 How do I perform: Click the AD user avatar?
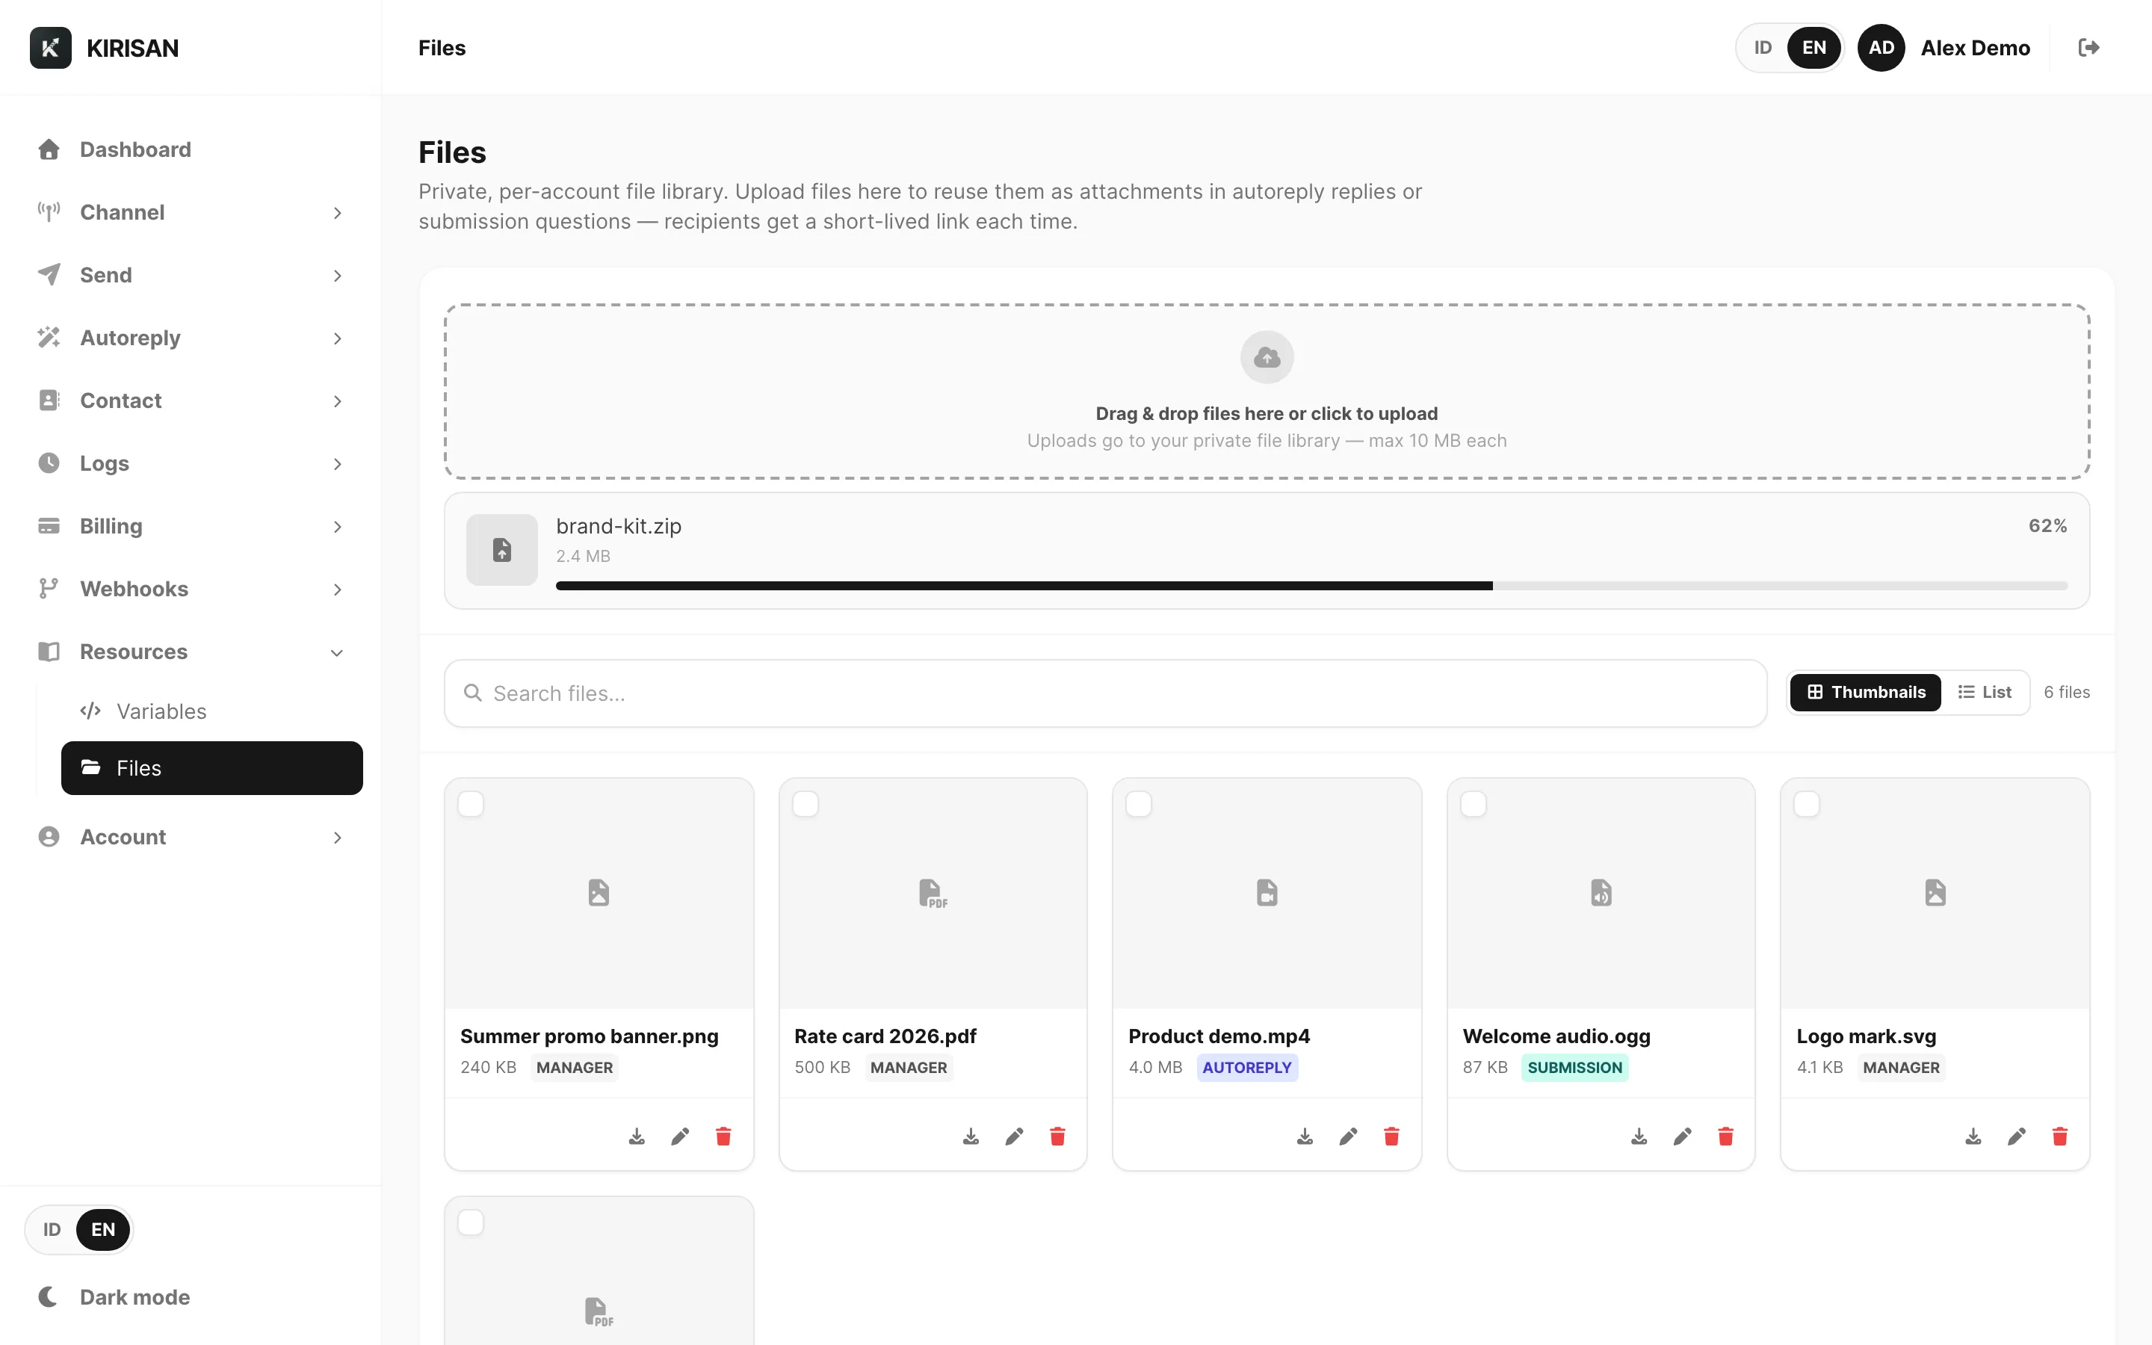(x=1881, y=48)
